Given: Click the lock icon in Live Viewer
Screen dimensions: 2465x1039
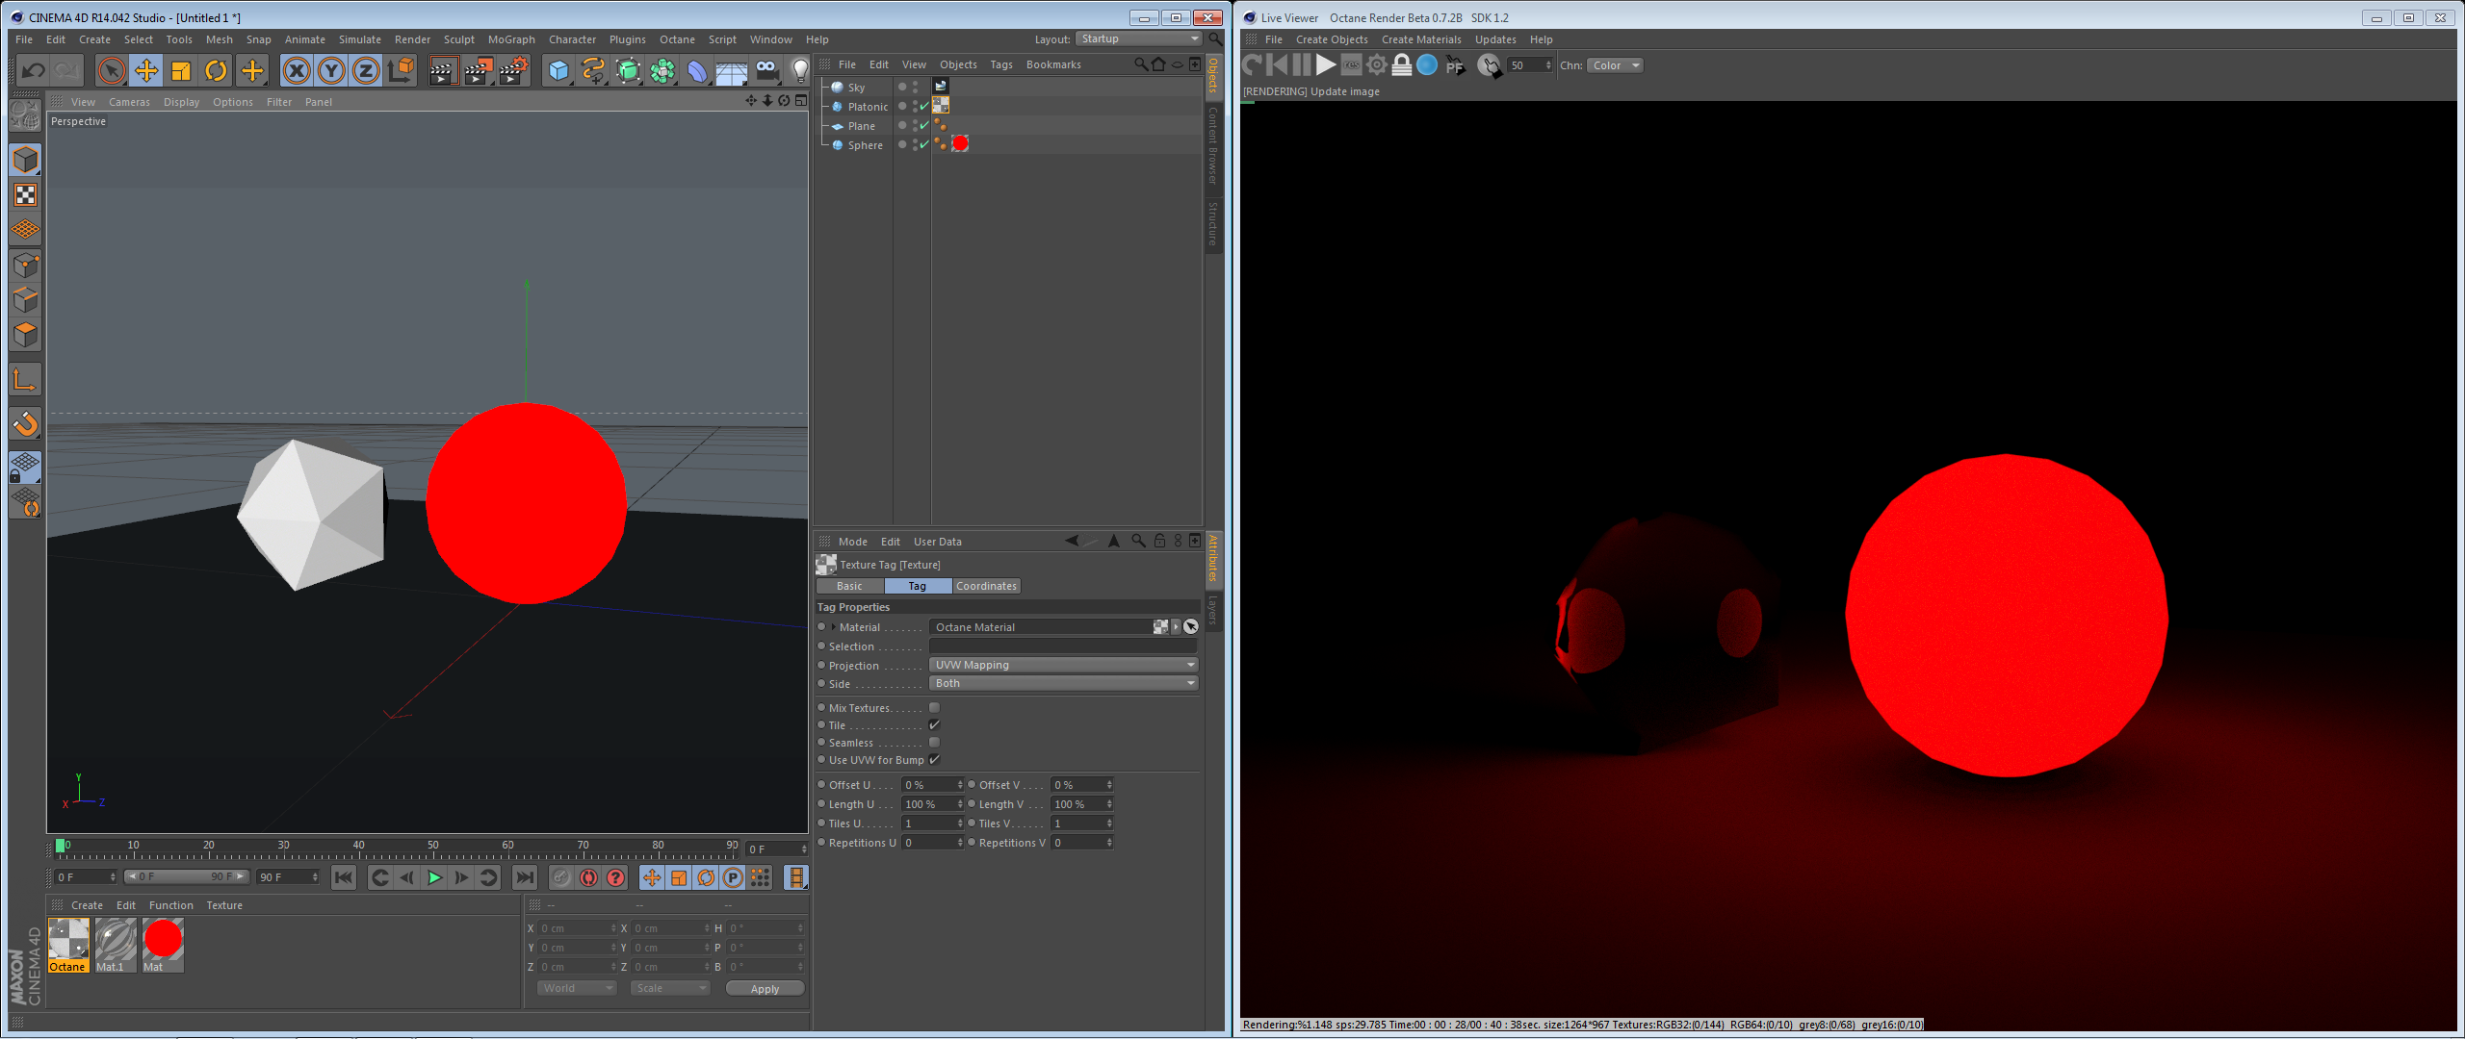Looking at the screenshot, I should point(1402,65).
